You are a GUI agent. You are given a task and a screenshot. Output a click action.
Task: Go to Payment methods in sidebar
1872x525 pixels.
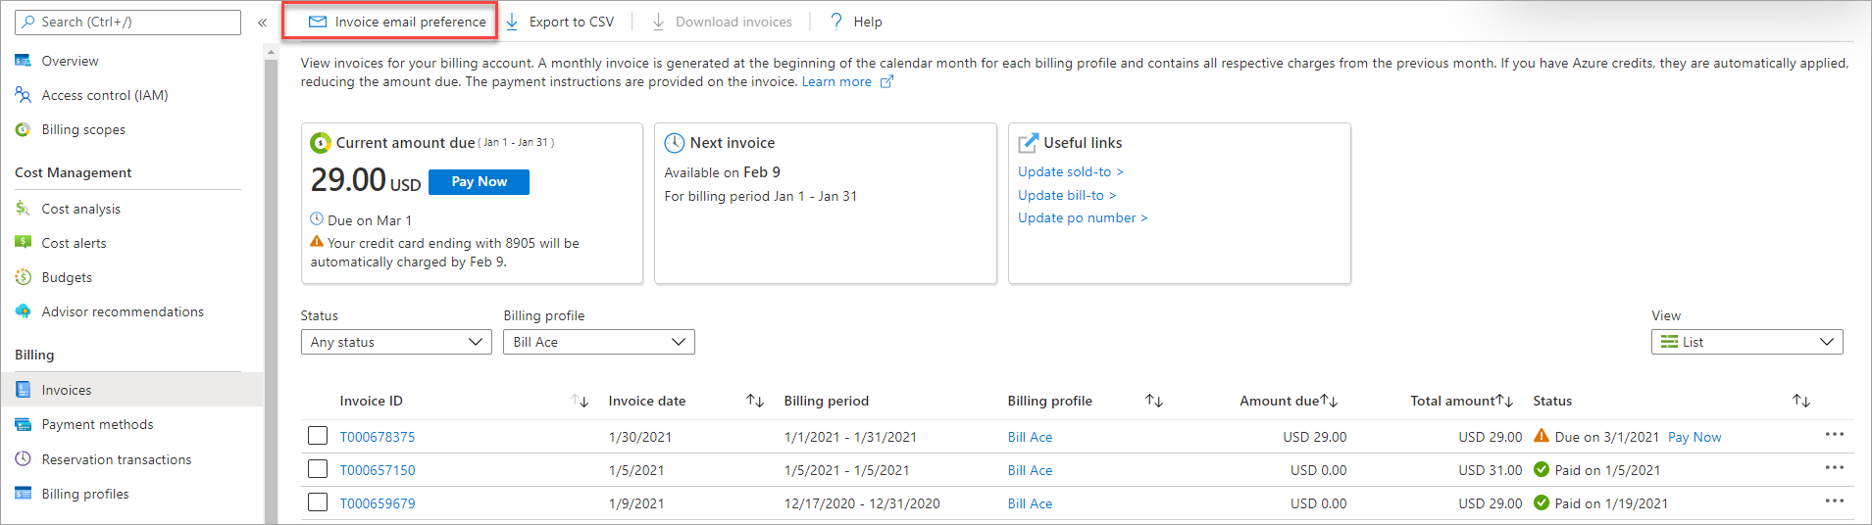[x=97, y=424]
